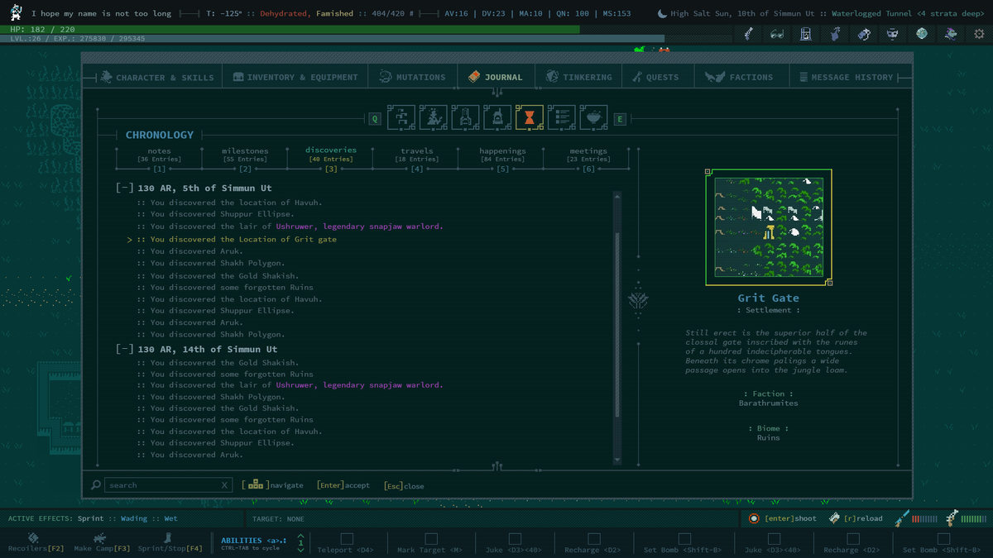The height and width of the screenshot is (558, 993).
Task: Activate the Teleport ability icon
Action: pos(347,538)
